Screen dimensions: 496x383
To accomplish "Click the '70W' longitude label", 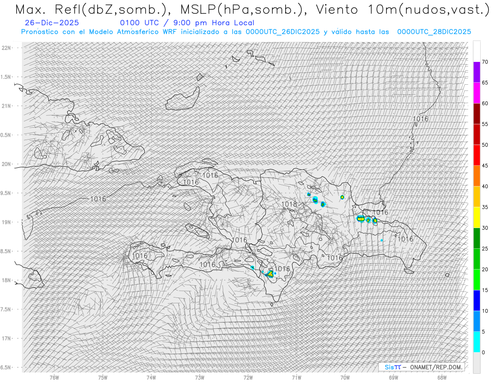I will point(345,378).
